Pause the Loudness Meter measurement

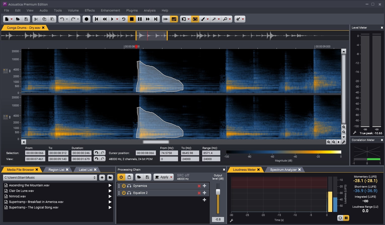346,218
